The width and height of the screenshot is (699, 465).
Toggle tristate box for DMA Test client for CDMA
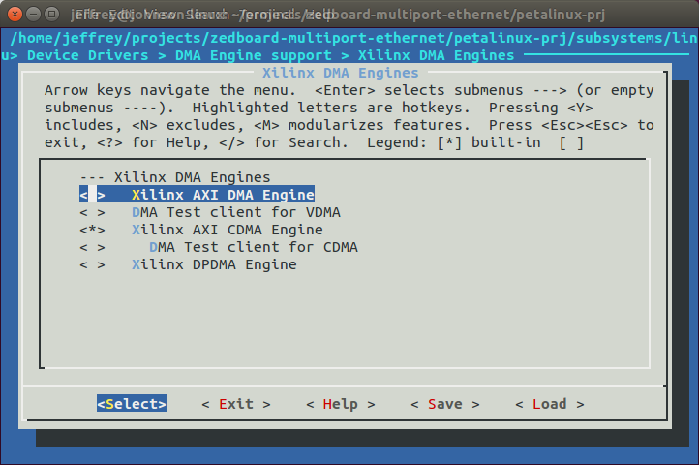pos(92,247)
